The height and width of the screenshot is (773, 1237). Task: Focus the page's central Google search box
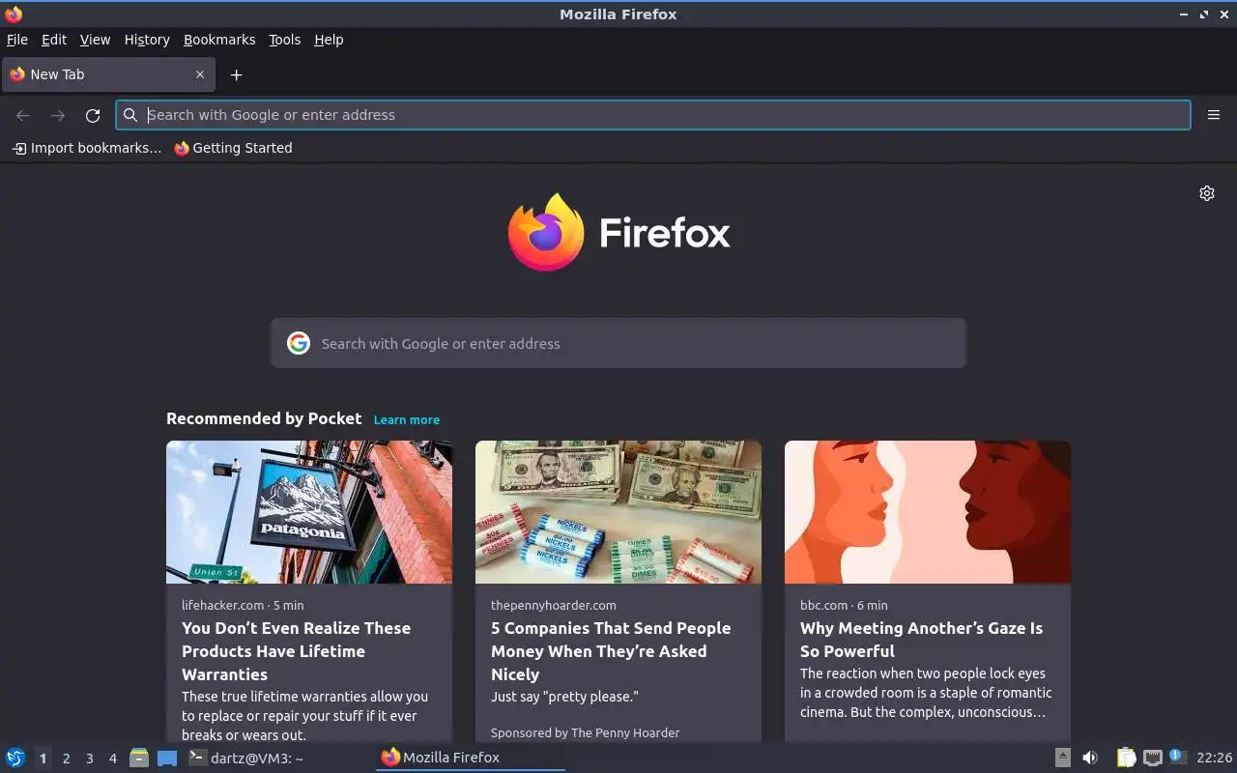point(618,343)
